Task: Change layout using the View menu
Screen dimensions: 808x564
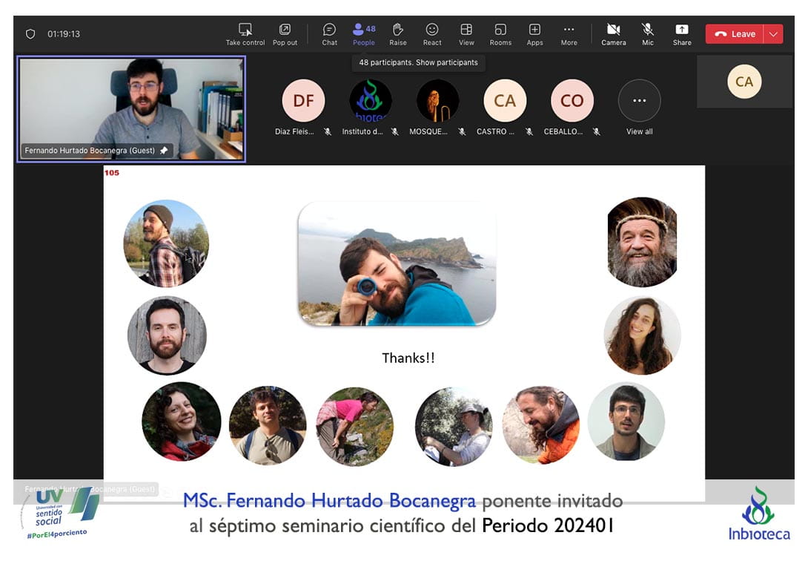Action: pyautogui.click(x=466, y=34)
